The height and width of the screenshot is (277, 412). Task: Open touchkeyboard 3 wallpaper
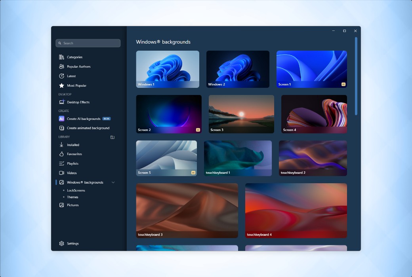point(187,211)
